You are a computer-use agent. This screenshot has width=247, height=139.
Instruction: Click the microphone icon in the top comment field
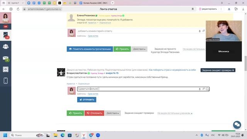click(x=200, y=31)
